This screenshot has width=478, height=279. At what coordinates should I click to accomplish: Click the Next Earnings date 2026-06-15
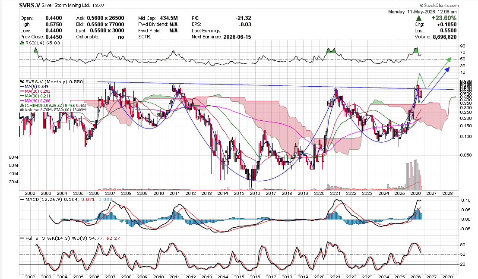pos(237,37)
